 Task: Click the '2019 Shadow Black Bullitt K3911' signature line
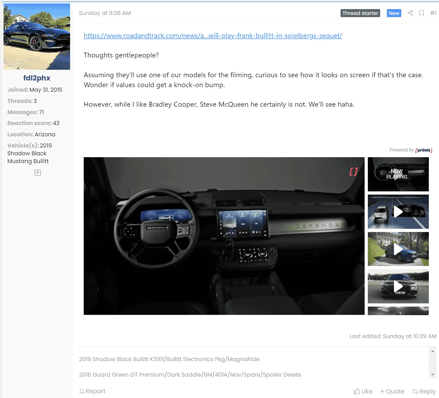[x=169, y=359]
